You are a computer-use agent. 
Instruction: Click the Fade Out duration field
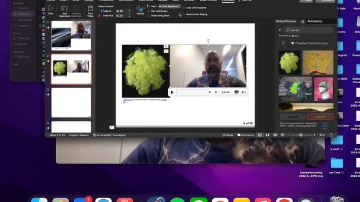click(121, 16)
